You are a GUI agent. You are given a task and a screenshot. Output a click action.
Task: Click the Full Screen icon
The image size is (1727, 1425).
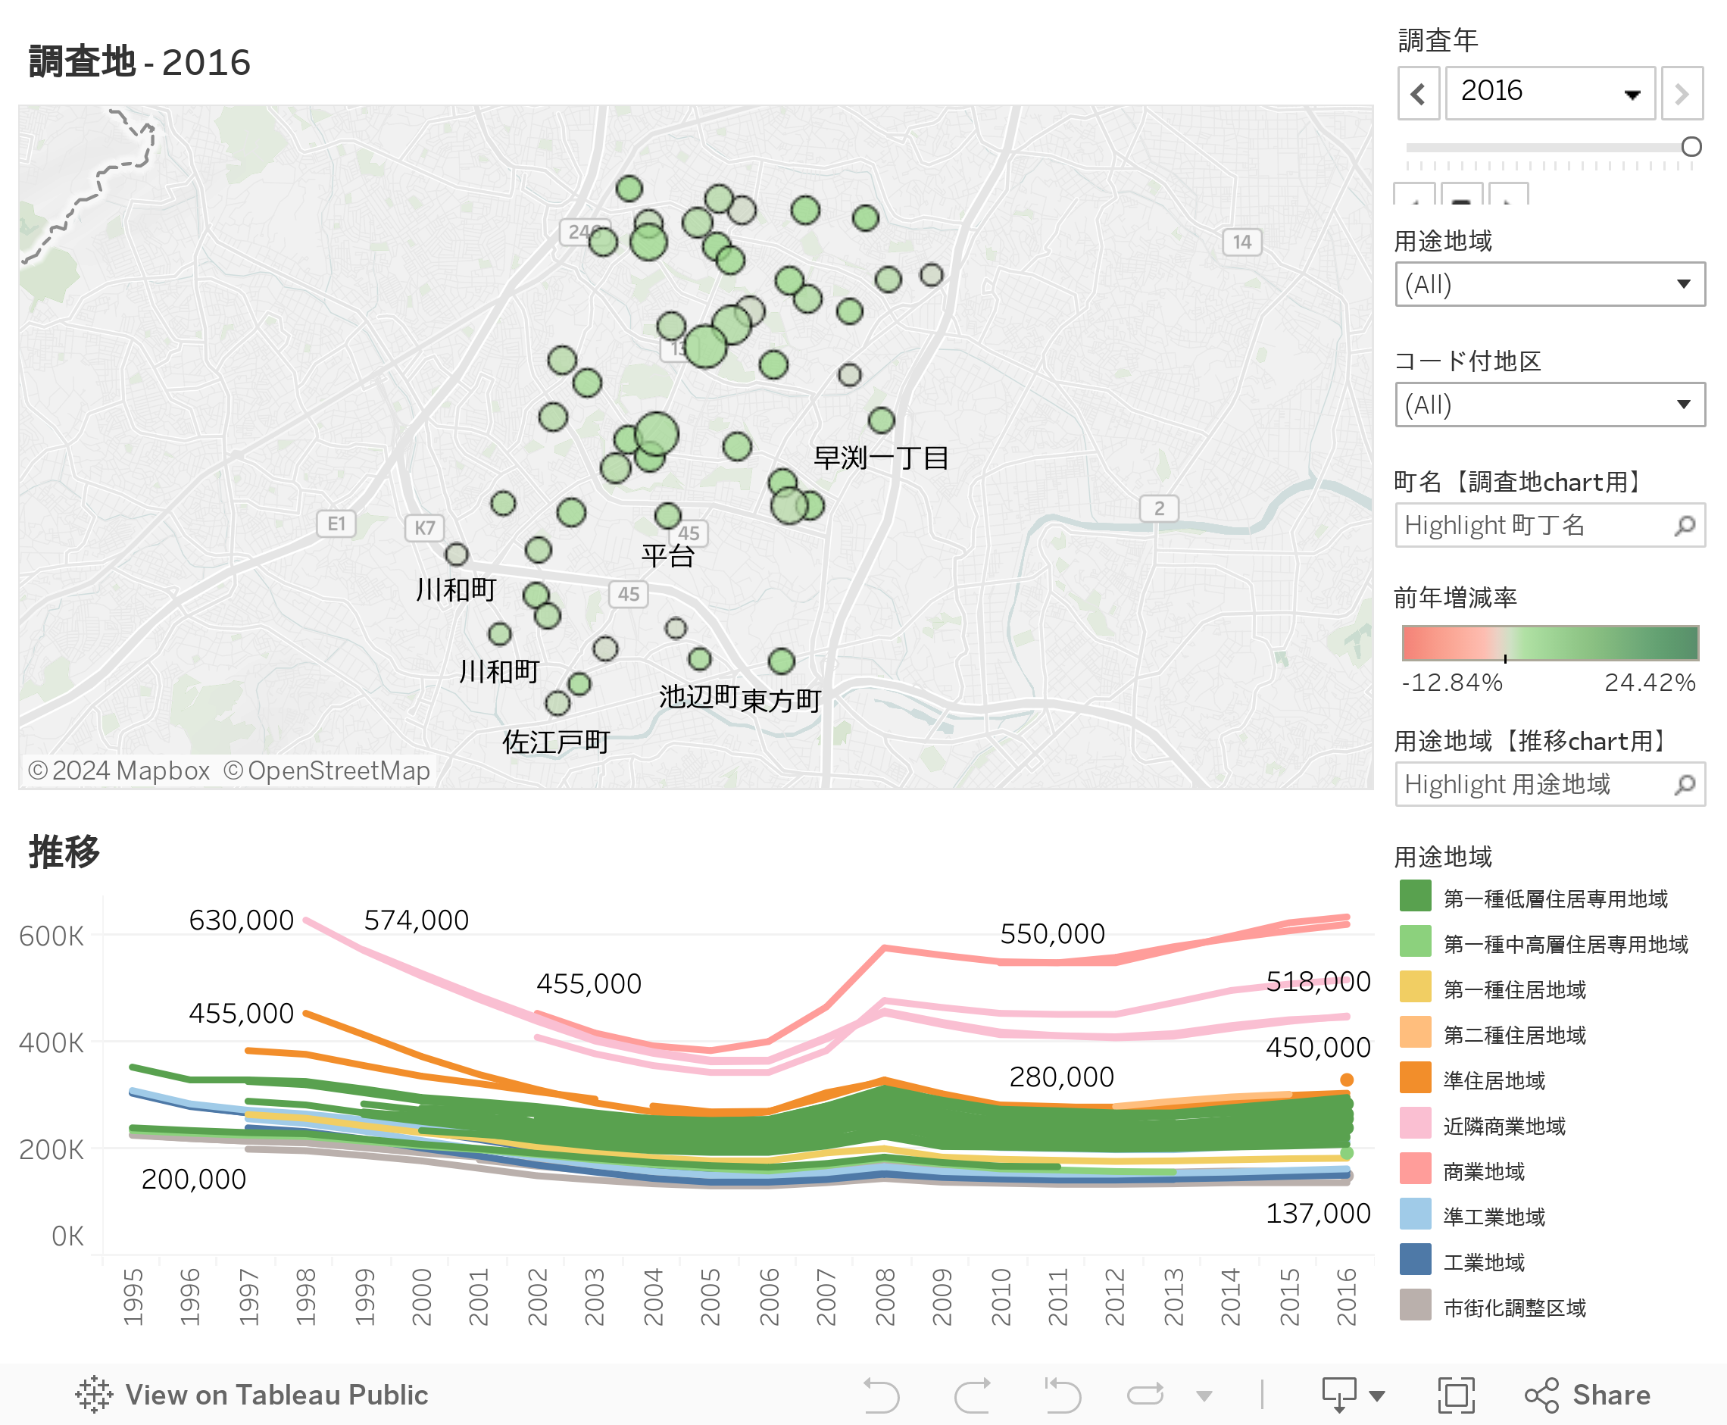click(1456, 1395)
